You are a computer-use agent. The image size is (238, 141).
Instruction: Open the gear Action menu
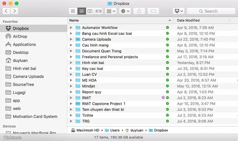coord(125,11)
